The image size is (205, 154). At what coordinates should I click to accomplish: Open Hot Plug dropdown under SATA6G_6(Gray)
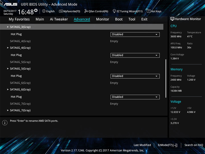(135, 97)
